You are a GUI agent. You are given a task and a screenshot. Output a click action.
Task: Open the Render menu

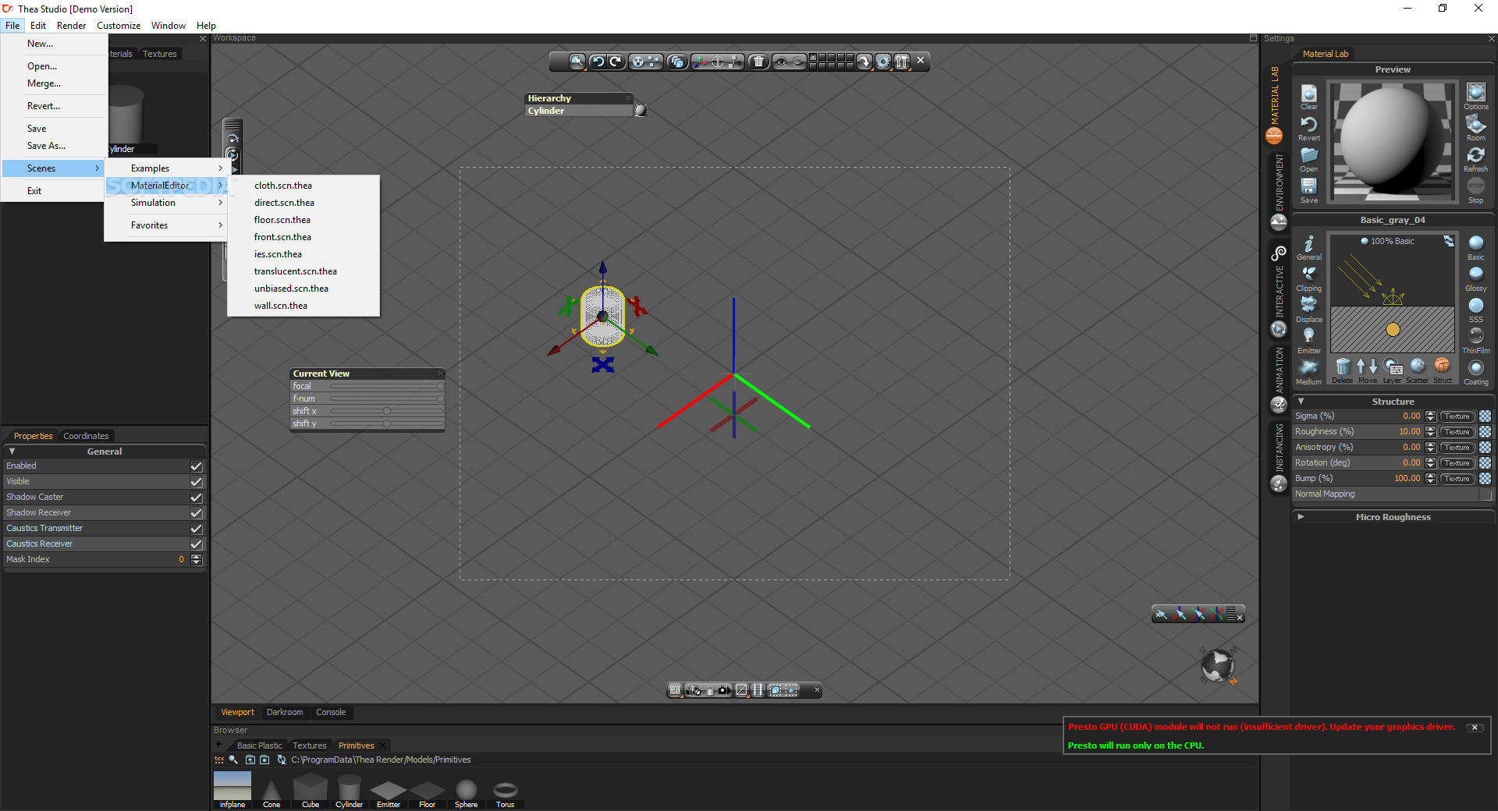click(x=71, y=26)
